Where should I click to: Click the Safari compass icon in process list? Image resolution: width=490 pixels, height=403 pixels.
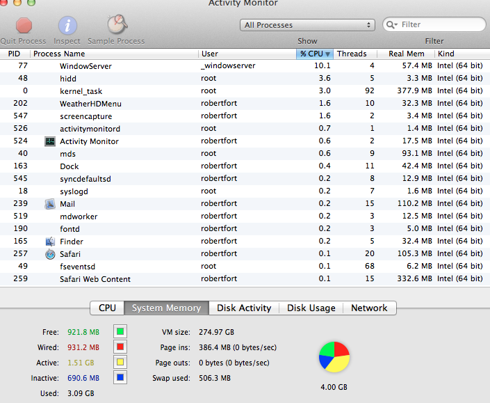(50, 254)
